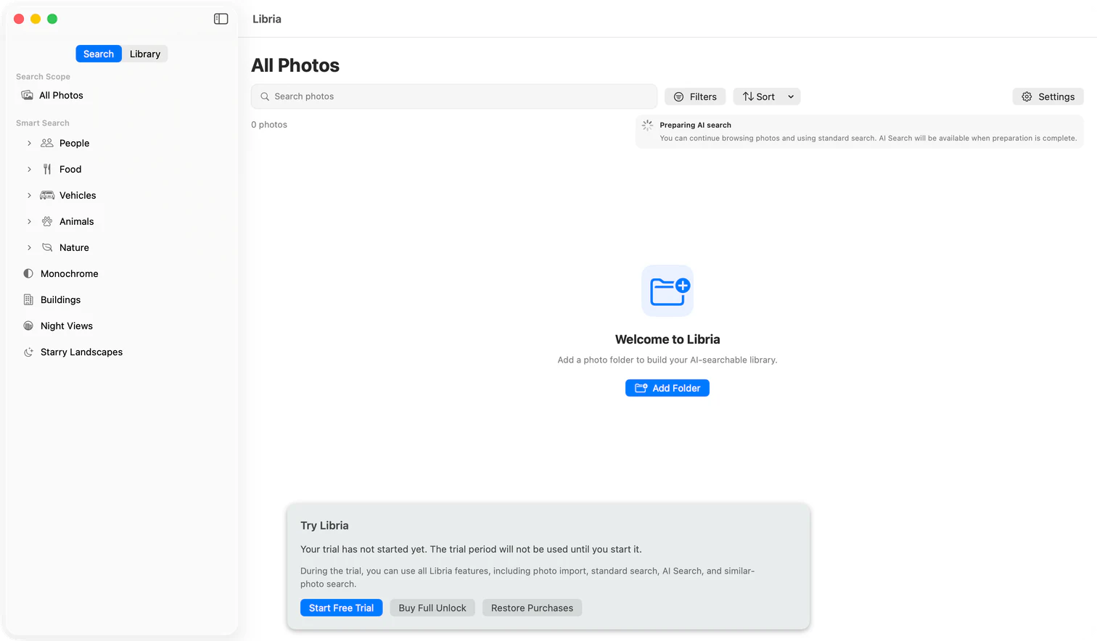The width and height of the screenshot is (1097, 641).
Task: Select the Monochrome smart search icon
Action: (28, 273)
